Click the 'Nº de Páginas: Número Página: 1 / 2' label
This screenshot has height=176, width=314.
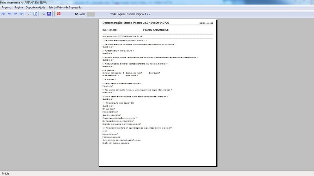tap(130, 14)
